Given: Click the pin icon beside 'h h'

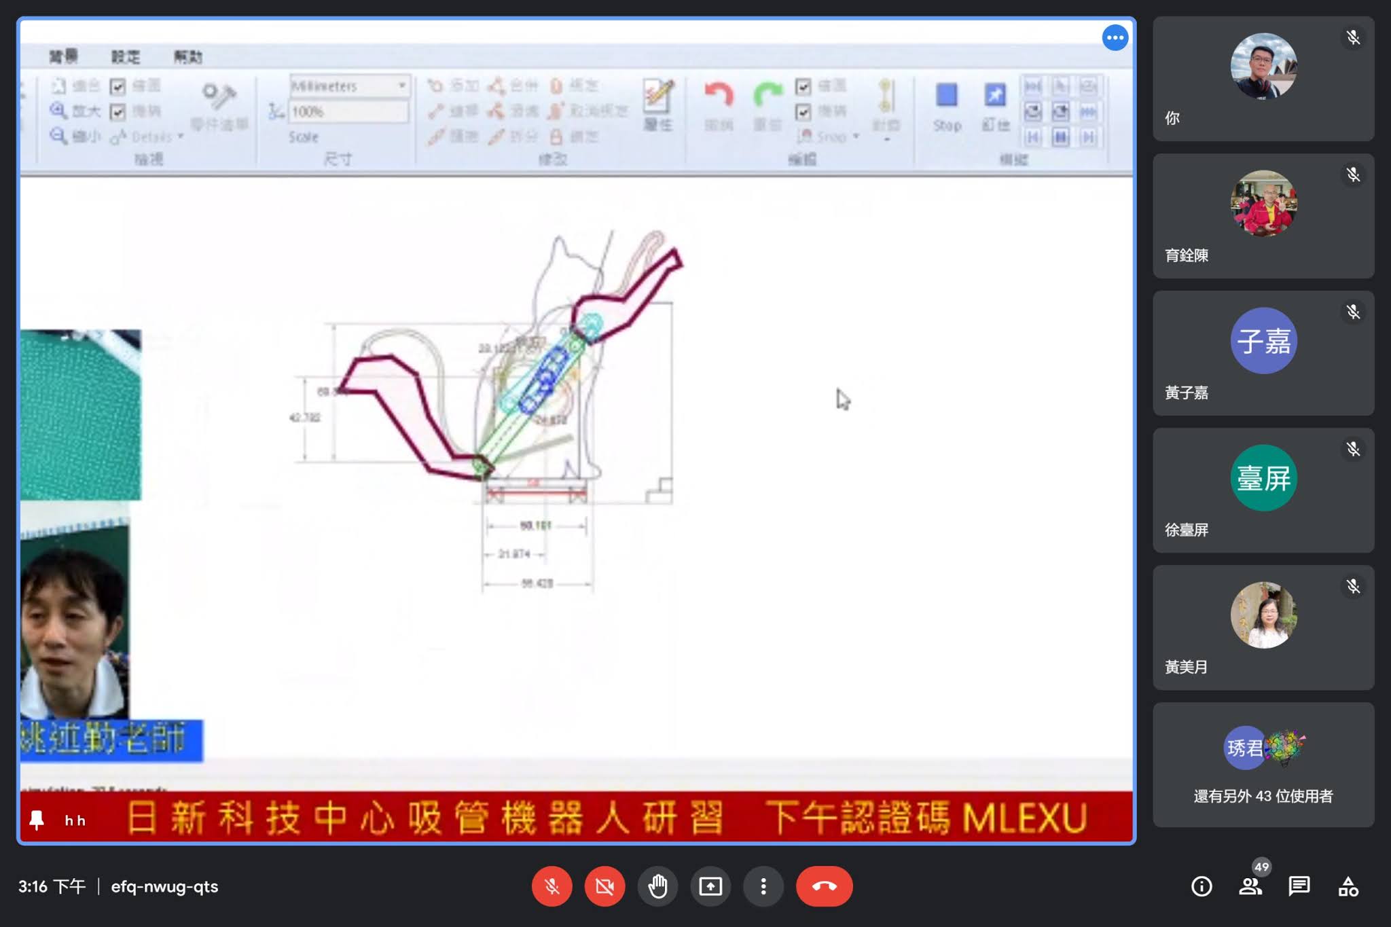Looking at the screenshot, I should click(x=37, y=820).
